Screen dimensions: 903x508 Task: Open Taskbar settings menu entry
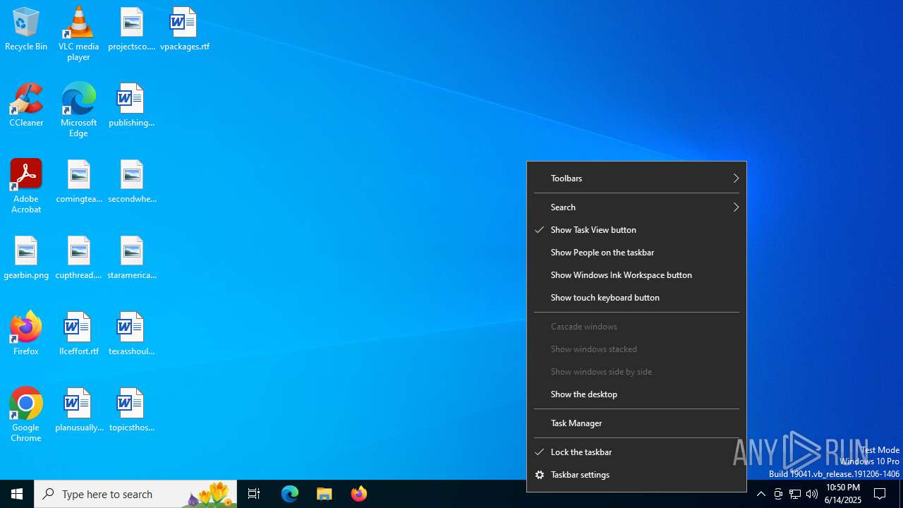point(636,475)
